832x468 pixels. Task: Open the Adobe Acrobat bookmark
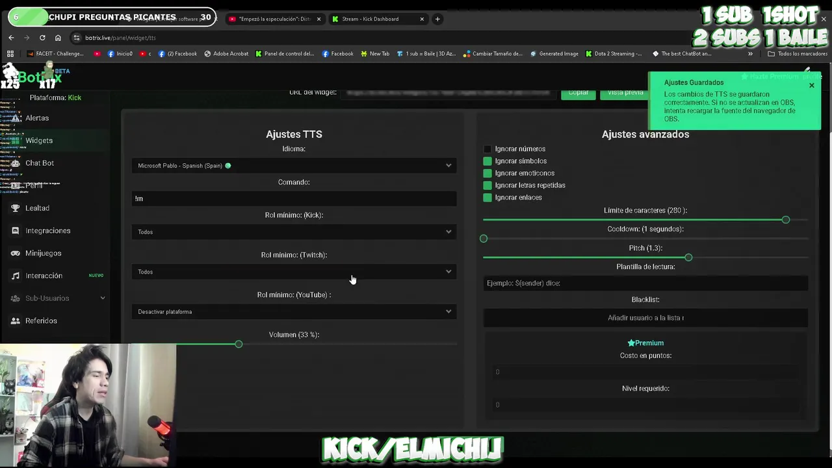(x=226, y=54)
